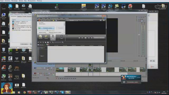Toggle mute-audio-during-recording checkbox in Camtasia

point(39,31)
